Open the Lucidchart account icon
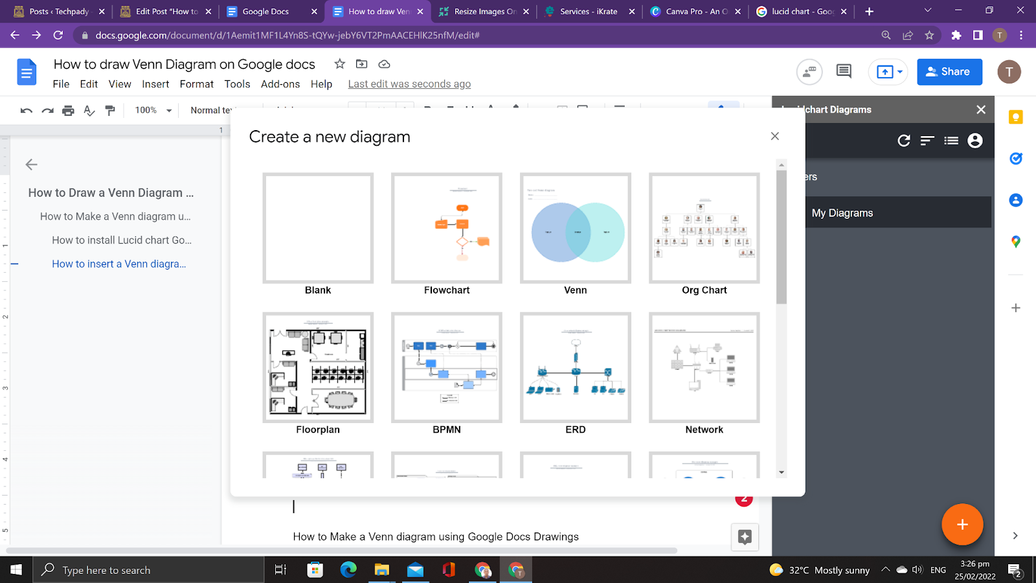Viewport: 1036px width, 583px height. 975,141
